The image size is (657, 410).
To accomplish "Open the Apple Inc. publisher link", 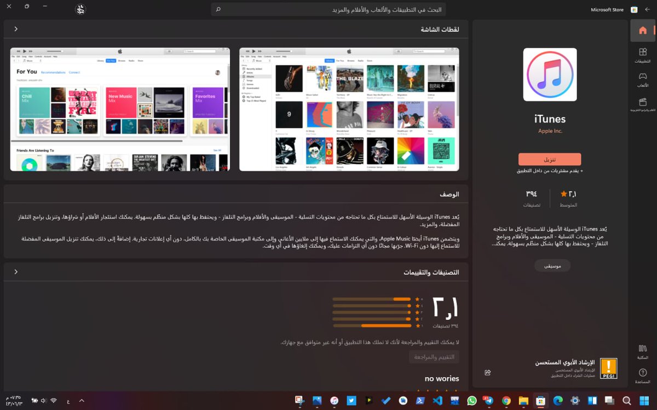I will click(x=550, y=131).
